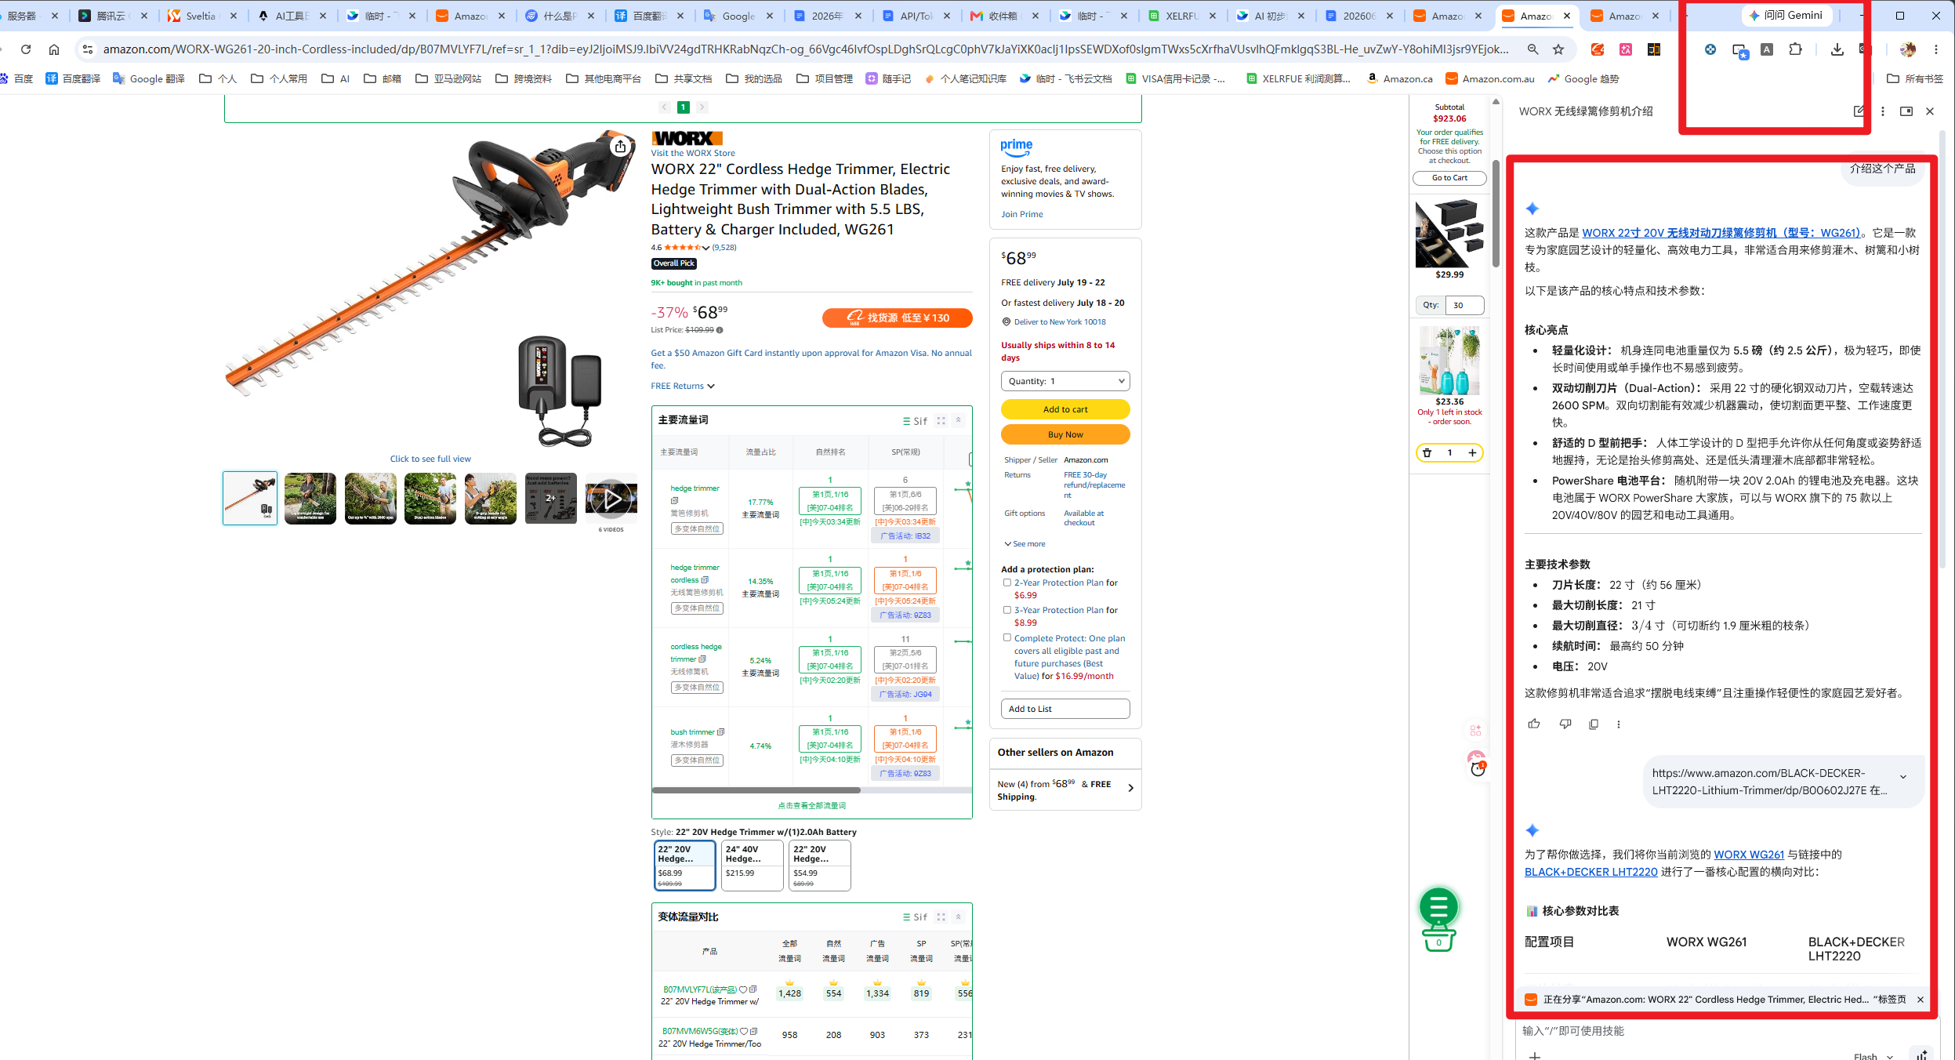This screenshot has width=1955, height=1060.
Task: Reload the page with the refresh icon
Action: [26, 49]
